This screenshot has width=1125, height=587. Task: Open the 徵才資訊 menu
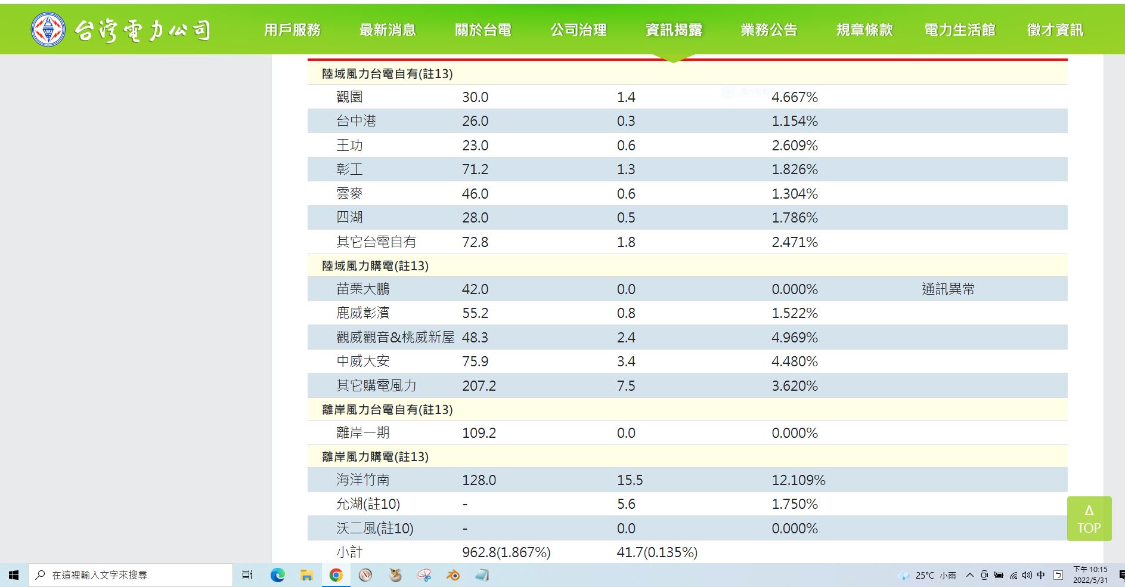pos(1055,30)
